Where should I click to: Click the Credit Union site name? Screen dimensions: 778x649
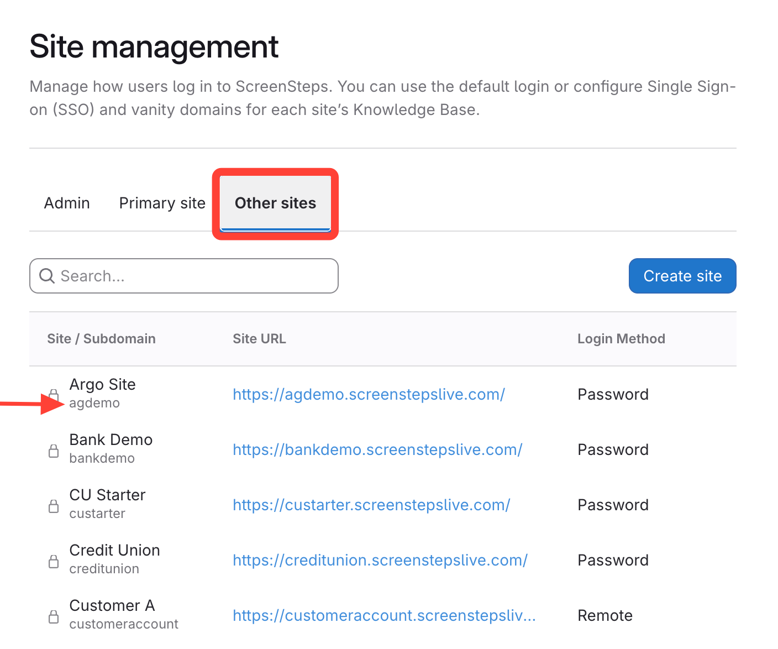click(x=115, y=550)
